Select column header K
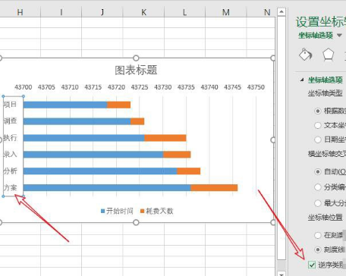 pos(143,12)
